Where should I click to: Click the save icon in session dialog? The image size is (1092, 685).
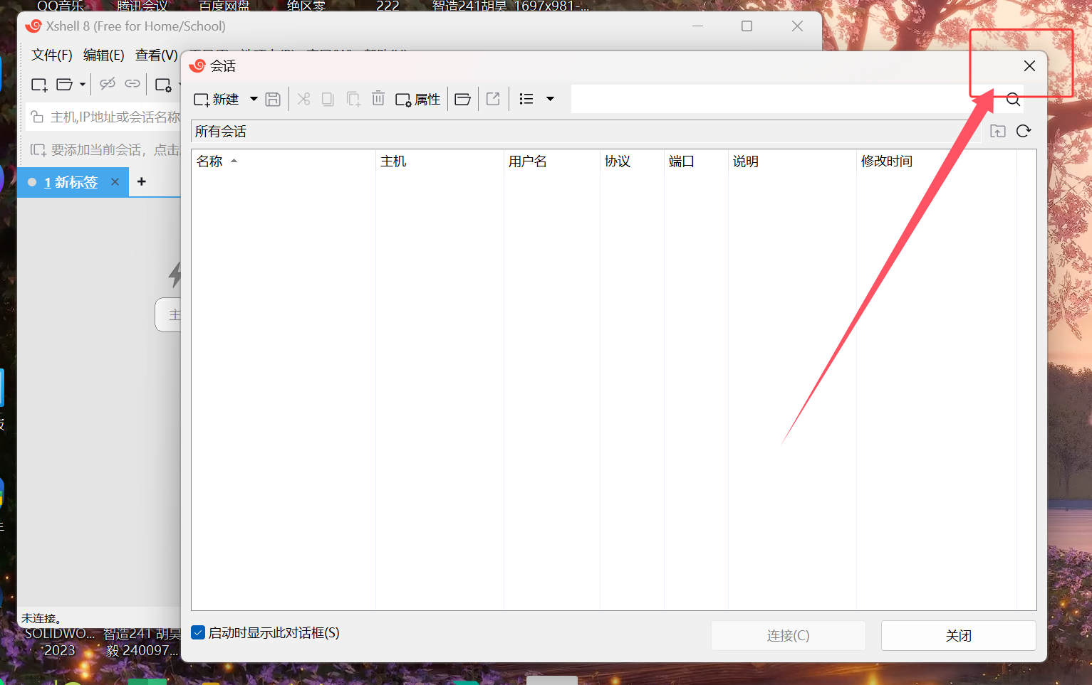(273, 100)
